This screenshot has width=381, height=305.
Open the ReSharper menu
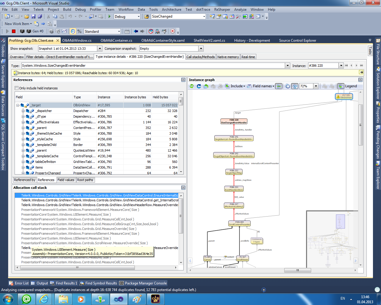222,10
